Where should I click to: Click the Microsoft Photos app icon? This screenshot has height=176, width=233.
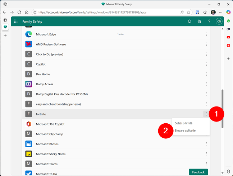pos(28,144)
